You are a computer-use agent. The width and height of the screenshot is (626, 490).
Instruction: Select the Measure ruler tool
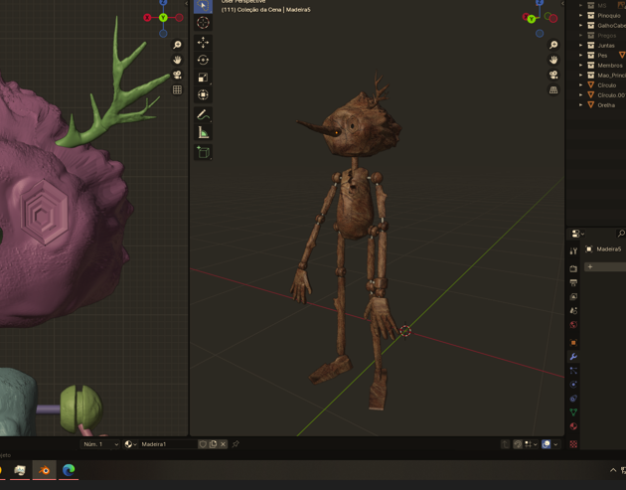[x=203, y=132]
